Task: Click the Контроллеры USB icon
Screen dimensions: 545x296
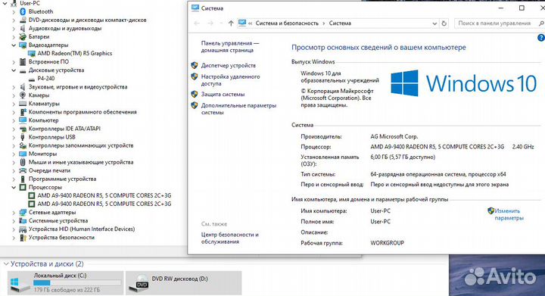Action: [x=23, y=137]
